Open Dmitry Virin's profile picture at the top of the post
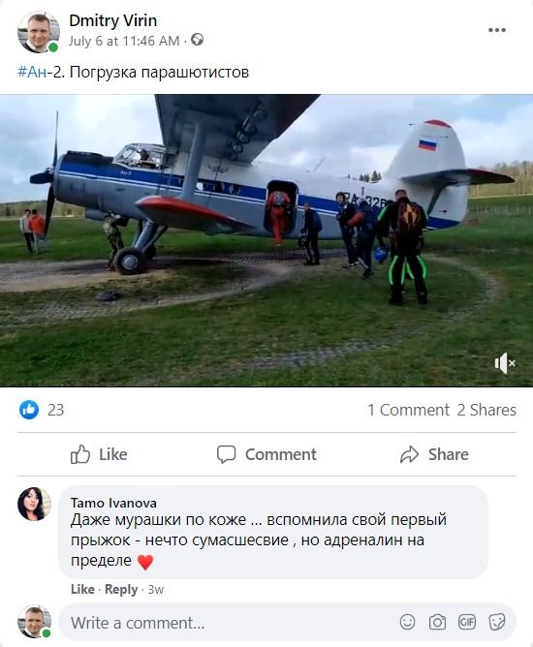The height and width of the screenshot is (647, 533). tap(39, 32)
